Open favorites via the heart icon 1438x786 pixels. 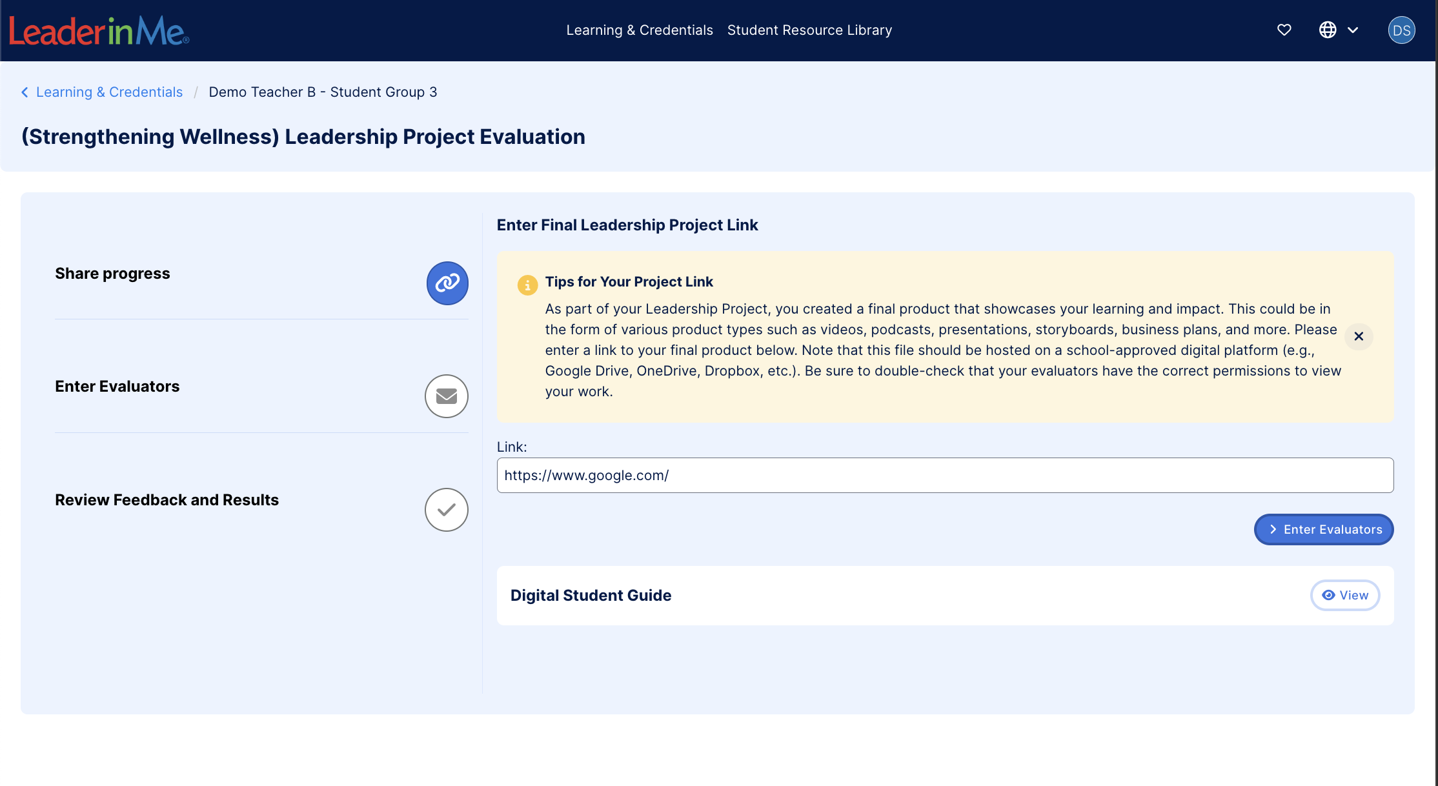(1284, 30)
